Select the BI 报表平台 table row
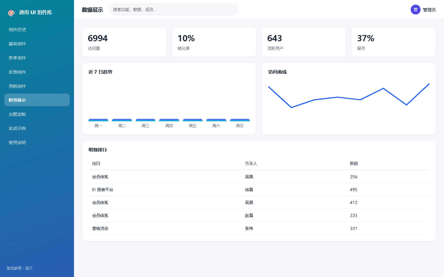444x277 pixels. click(x=259, y=190)
